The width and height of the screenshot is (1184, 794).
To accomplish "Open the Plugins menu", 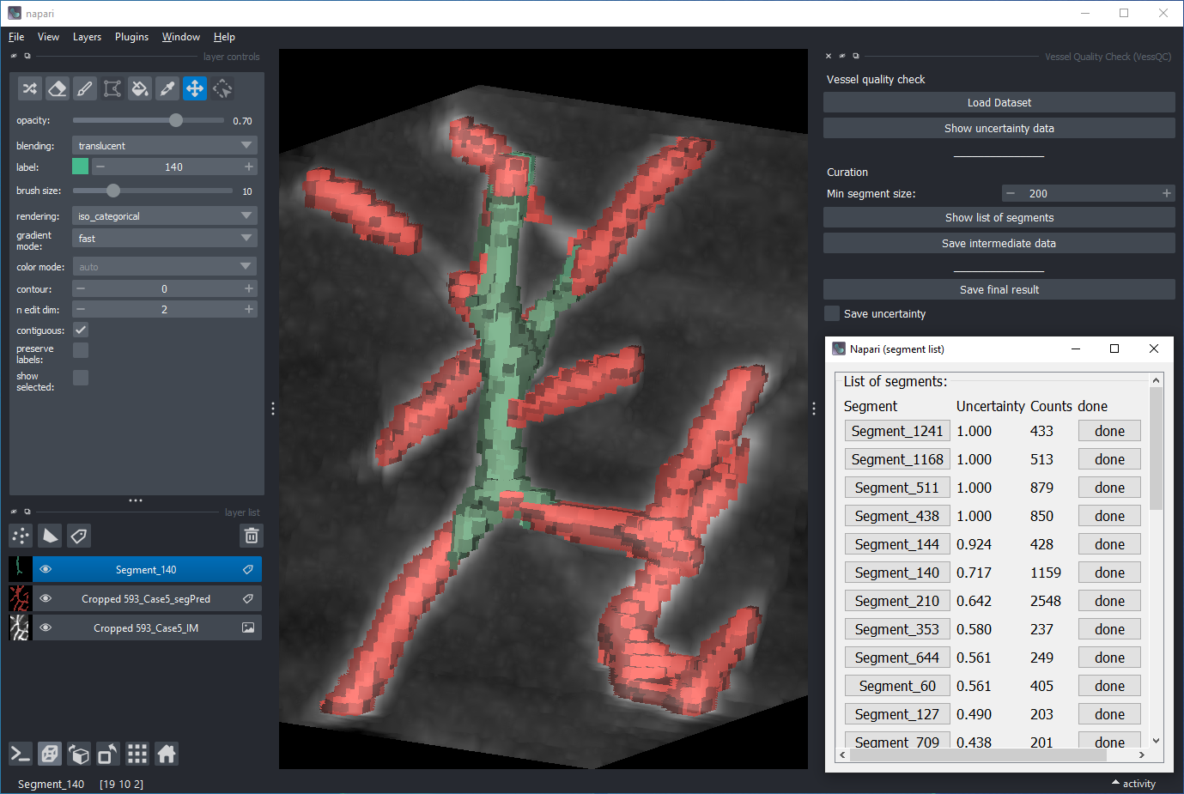I will (x=131, y=37).
